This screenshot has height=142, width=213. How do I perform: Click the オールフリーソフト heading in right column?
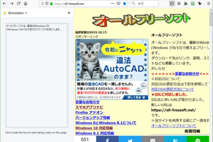pyautogui.click(x=167, y=35)
